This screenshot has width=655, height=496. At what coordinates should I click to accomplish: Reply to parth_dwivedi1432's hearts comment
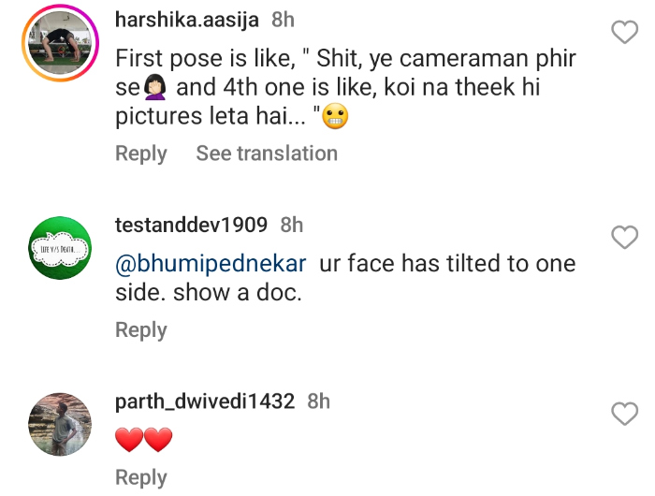coord(140,477)
